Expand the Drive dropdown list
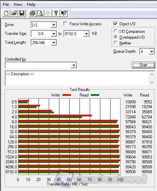 pyautogui.click(x=54, y=25)
